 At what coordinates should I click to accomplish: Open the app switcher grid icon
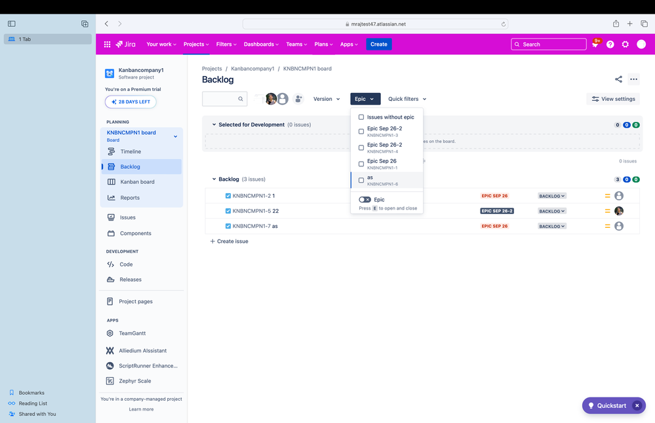pyautogui.click(x=107, y=45)
